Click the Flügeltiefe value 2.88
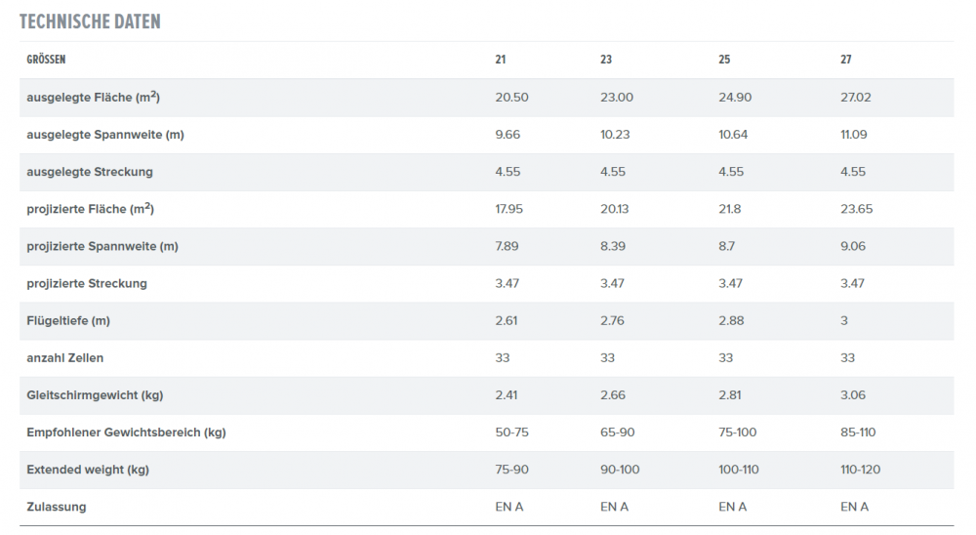Viewport: 976px width, 535px height. (x=731, y=321)
